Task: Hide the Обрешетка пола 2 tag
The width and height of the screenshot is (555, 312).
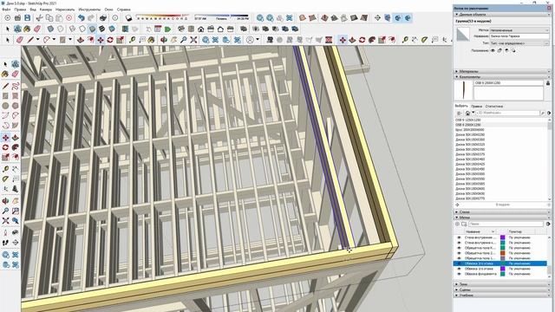Action: point(459,253)
